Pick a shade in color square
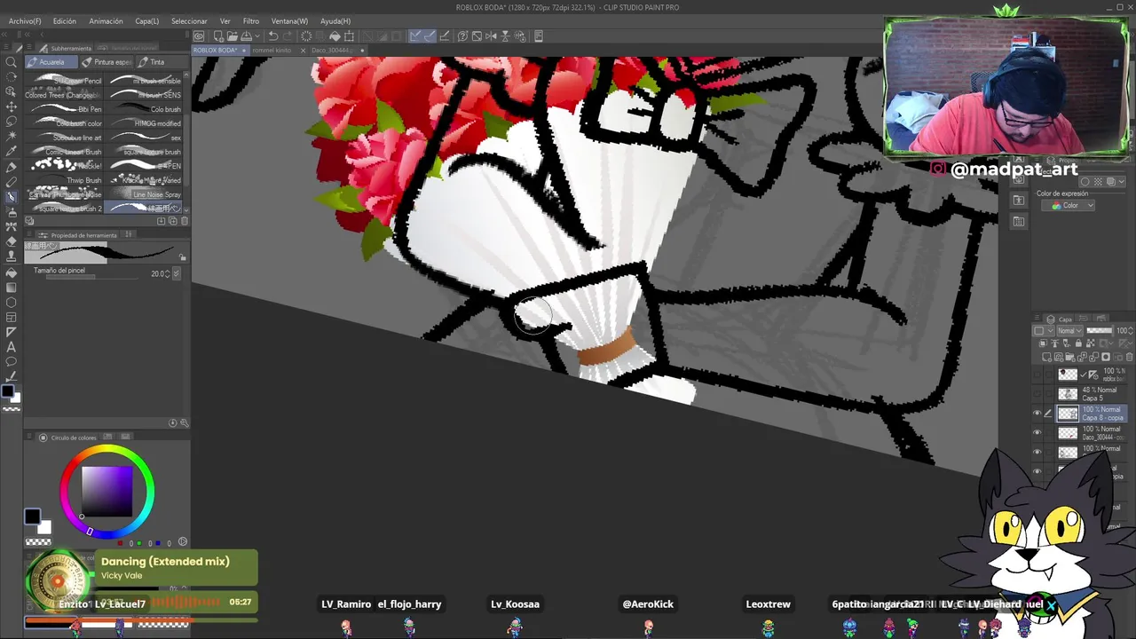Screen dimensions: 1136x639 point(107,491)
